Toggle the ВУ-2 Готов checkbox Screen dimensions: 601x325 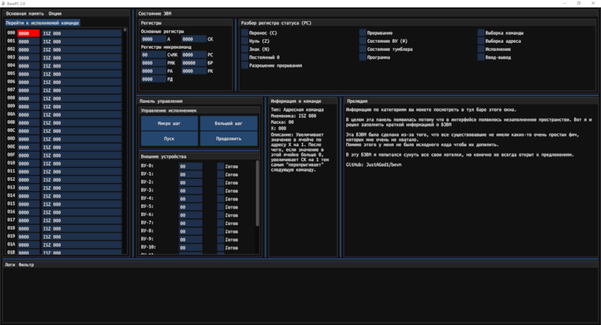pyautogui.click(x=220, y=182)
